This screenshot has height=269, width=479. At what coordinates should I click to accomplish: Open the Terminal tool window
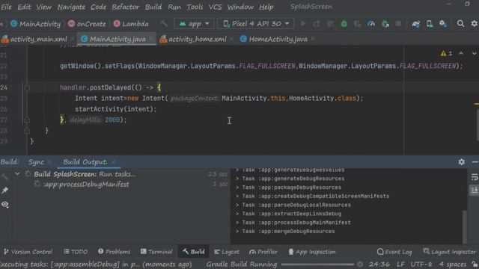(x=156, y=252)
